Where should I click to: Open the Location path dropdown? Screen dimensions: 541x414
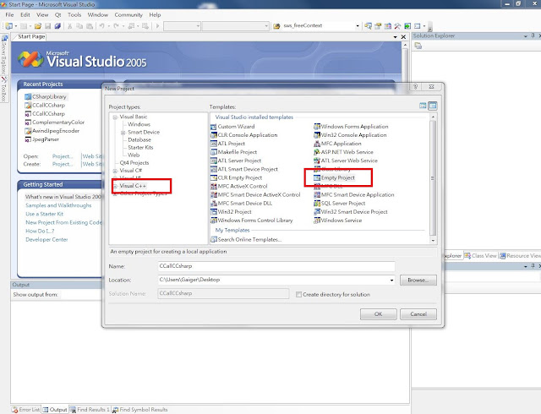(391, 281)
